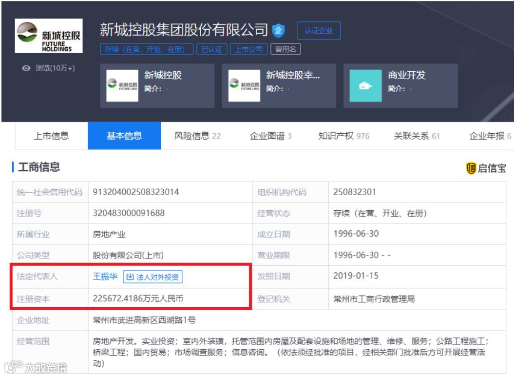Viewport: 515px width, 377px height.
Task: Open legal representative 王振华 link
Action: [105, 277]
